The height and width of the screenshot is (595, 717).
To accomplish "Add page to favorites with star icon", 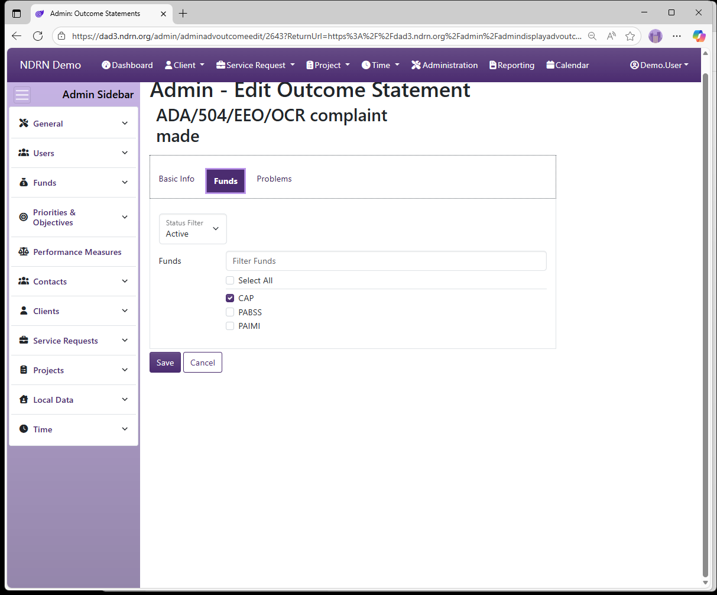I will (630, 36).
